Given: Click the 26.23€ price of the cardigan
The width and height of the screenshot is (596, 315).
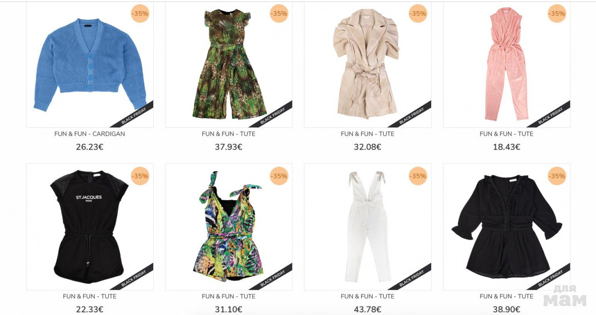Looking at the screenshot, I should [90, 147].
